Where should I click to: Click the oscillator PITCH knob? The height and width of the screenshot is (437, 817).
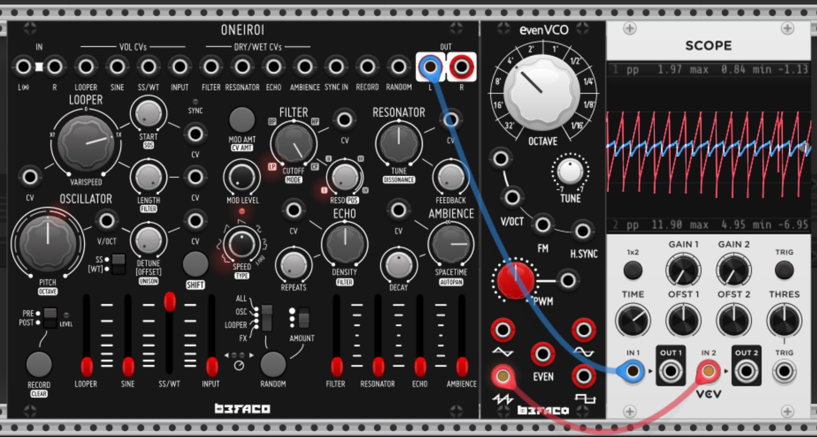[x=48, y=243]
